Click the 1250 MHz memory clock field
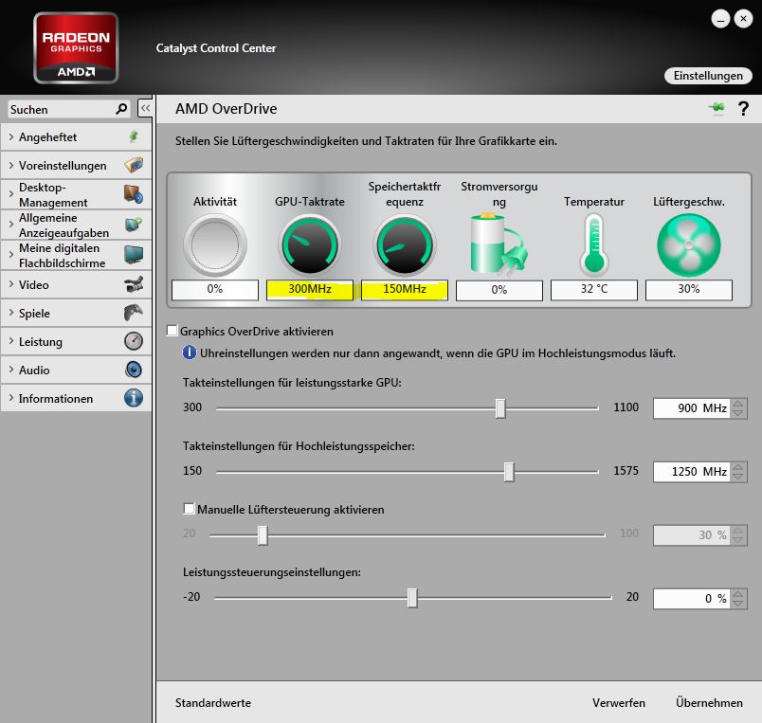The height and width of the screenshot is (723, 762). click(691, 472)
